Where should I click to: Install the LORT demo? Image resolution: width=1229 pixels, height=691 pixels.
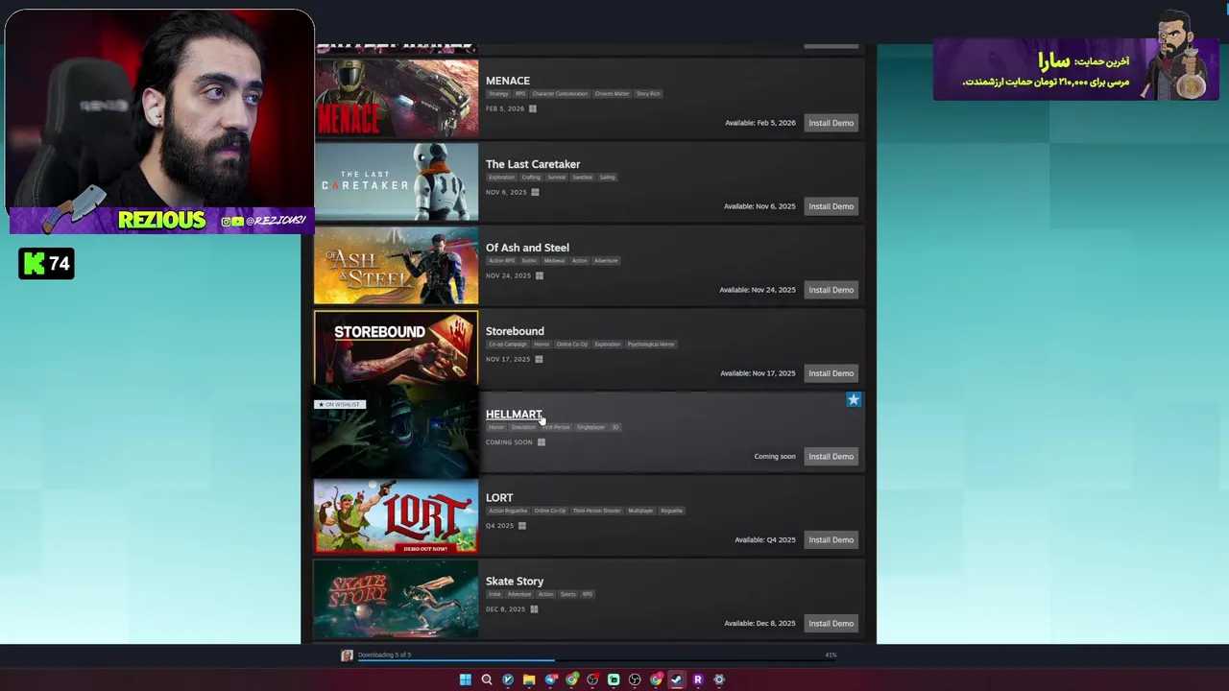(831, 540)
